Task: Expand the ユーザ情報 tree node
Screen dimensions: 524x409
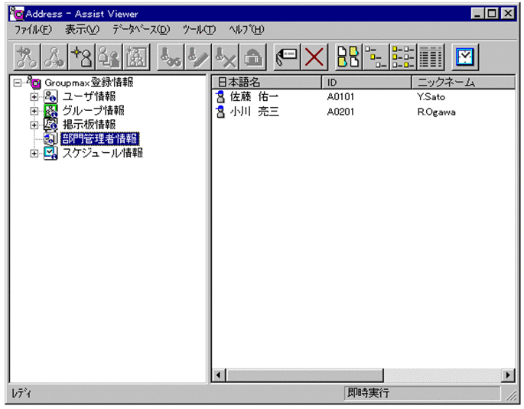Action: 34,97
